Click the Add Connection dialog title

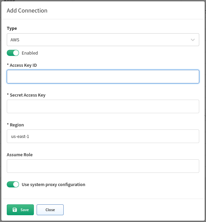(27, 11)
